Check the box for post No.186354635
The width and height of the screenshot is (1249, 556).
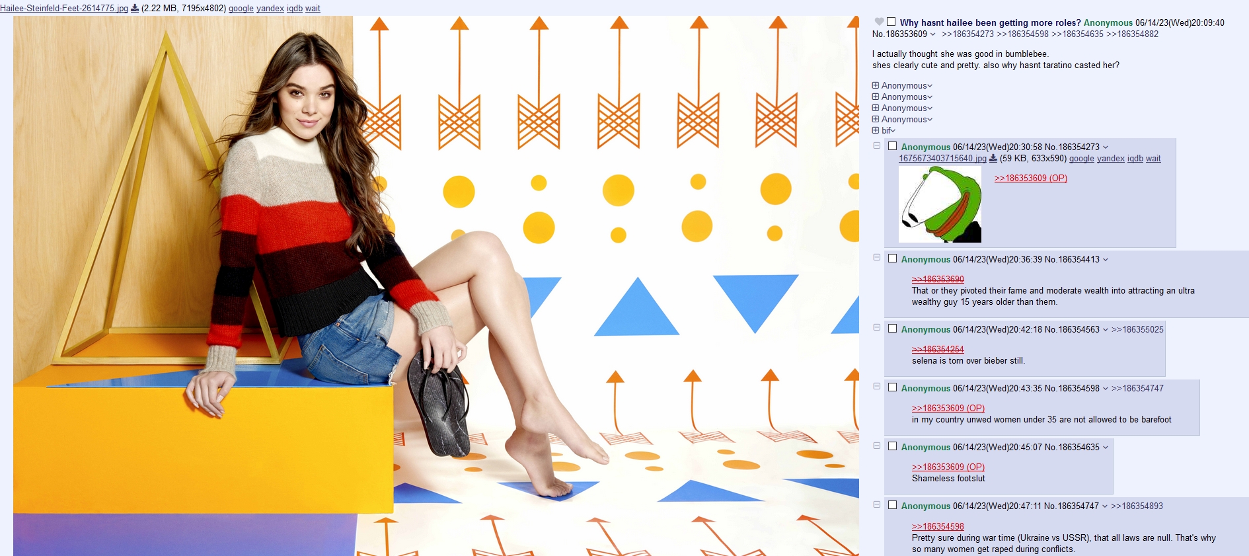pos(893,446)
